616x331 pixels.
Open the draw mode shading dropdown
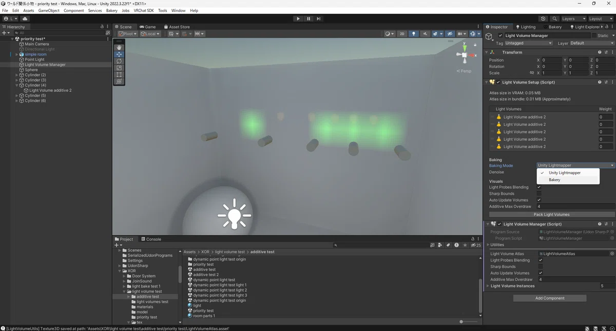point(390,34)
